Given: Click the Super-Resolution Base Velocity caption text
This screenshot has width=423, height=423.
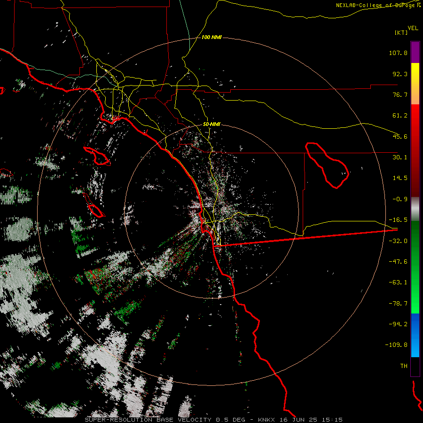Looking at the screenshot, I should click(x=148, y=420).
